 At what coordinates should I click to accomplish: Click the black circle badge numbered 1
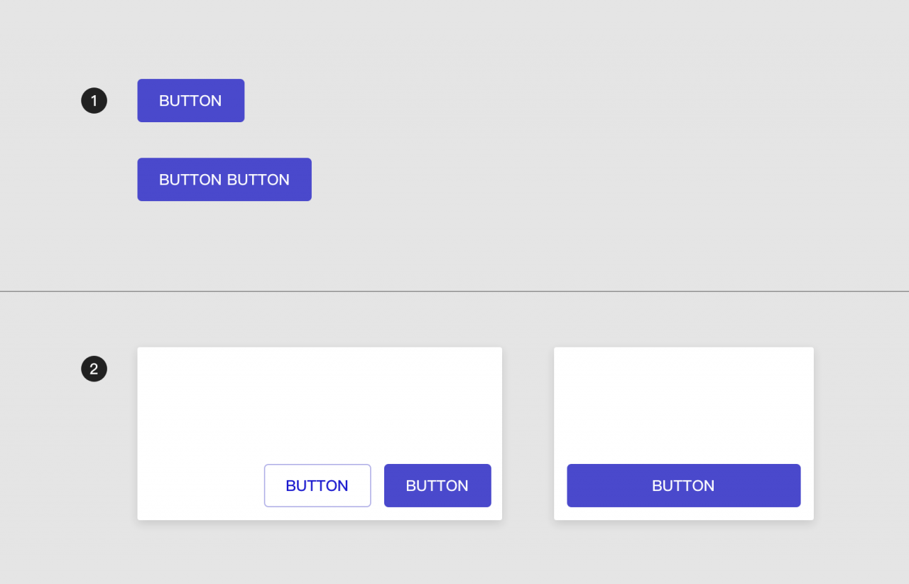[94, 101]
